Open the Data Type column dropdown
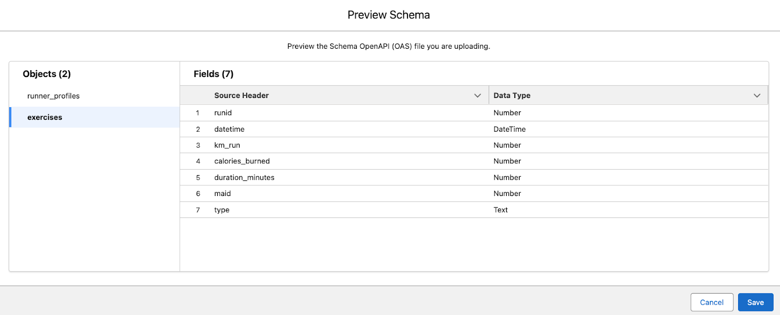Viewport: 780px width, 315px height. (757, 95)
